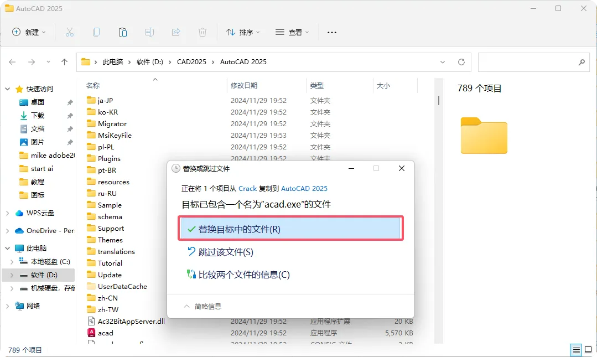Click the Delete trash icon
Screen dimensions: 597x357
203,33
